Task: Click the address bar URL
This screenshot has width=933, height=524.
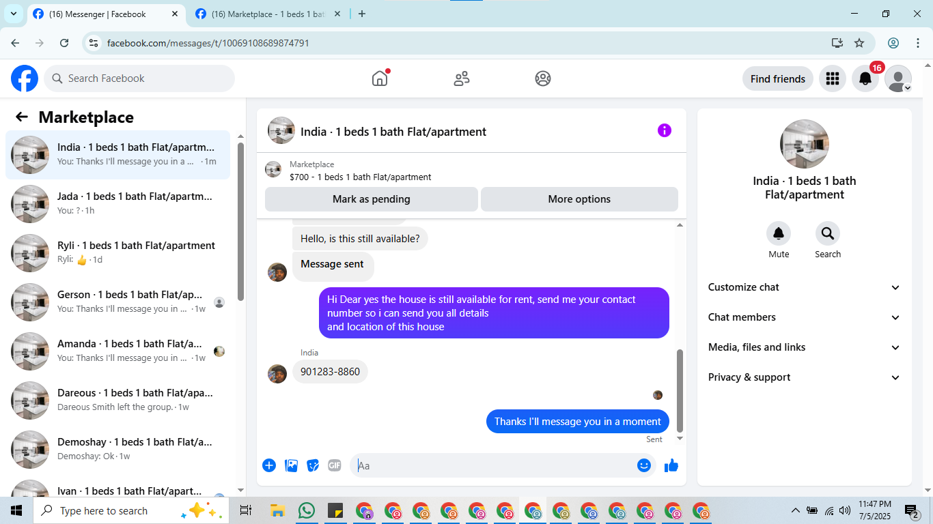Action: tap(208, 43)
